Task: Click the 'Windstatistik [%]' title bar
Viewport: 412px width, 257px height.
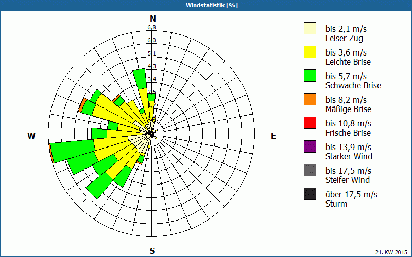Action: 206,5
